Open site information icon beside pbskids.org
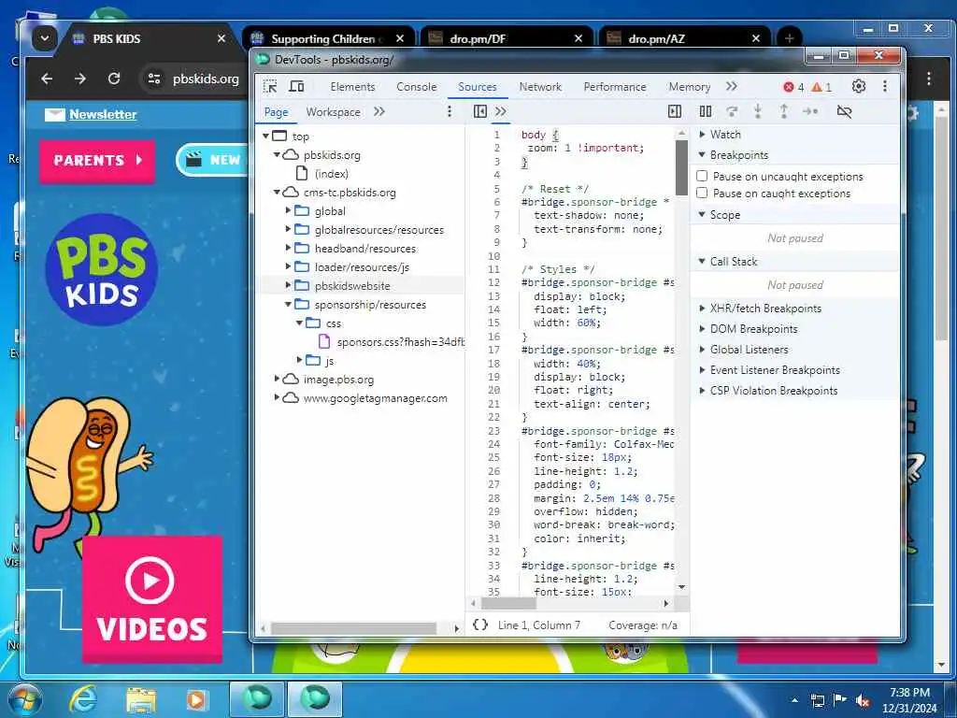This screenshot has width=957, height=718. coord(154,79)
